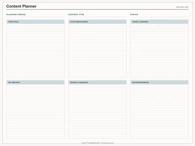This screenshot has width=195, height=146.
Task: Click the "STATUS" label
Action: click(134, 15)
